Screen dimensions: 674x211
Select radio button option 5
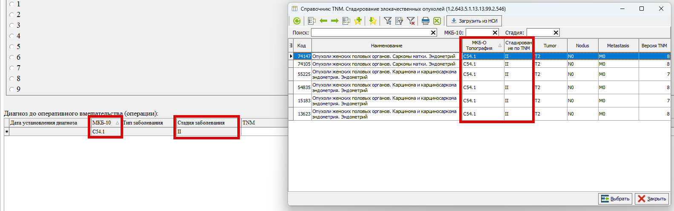[12, 46]
